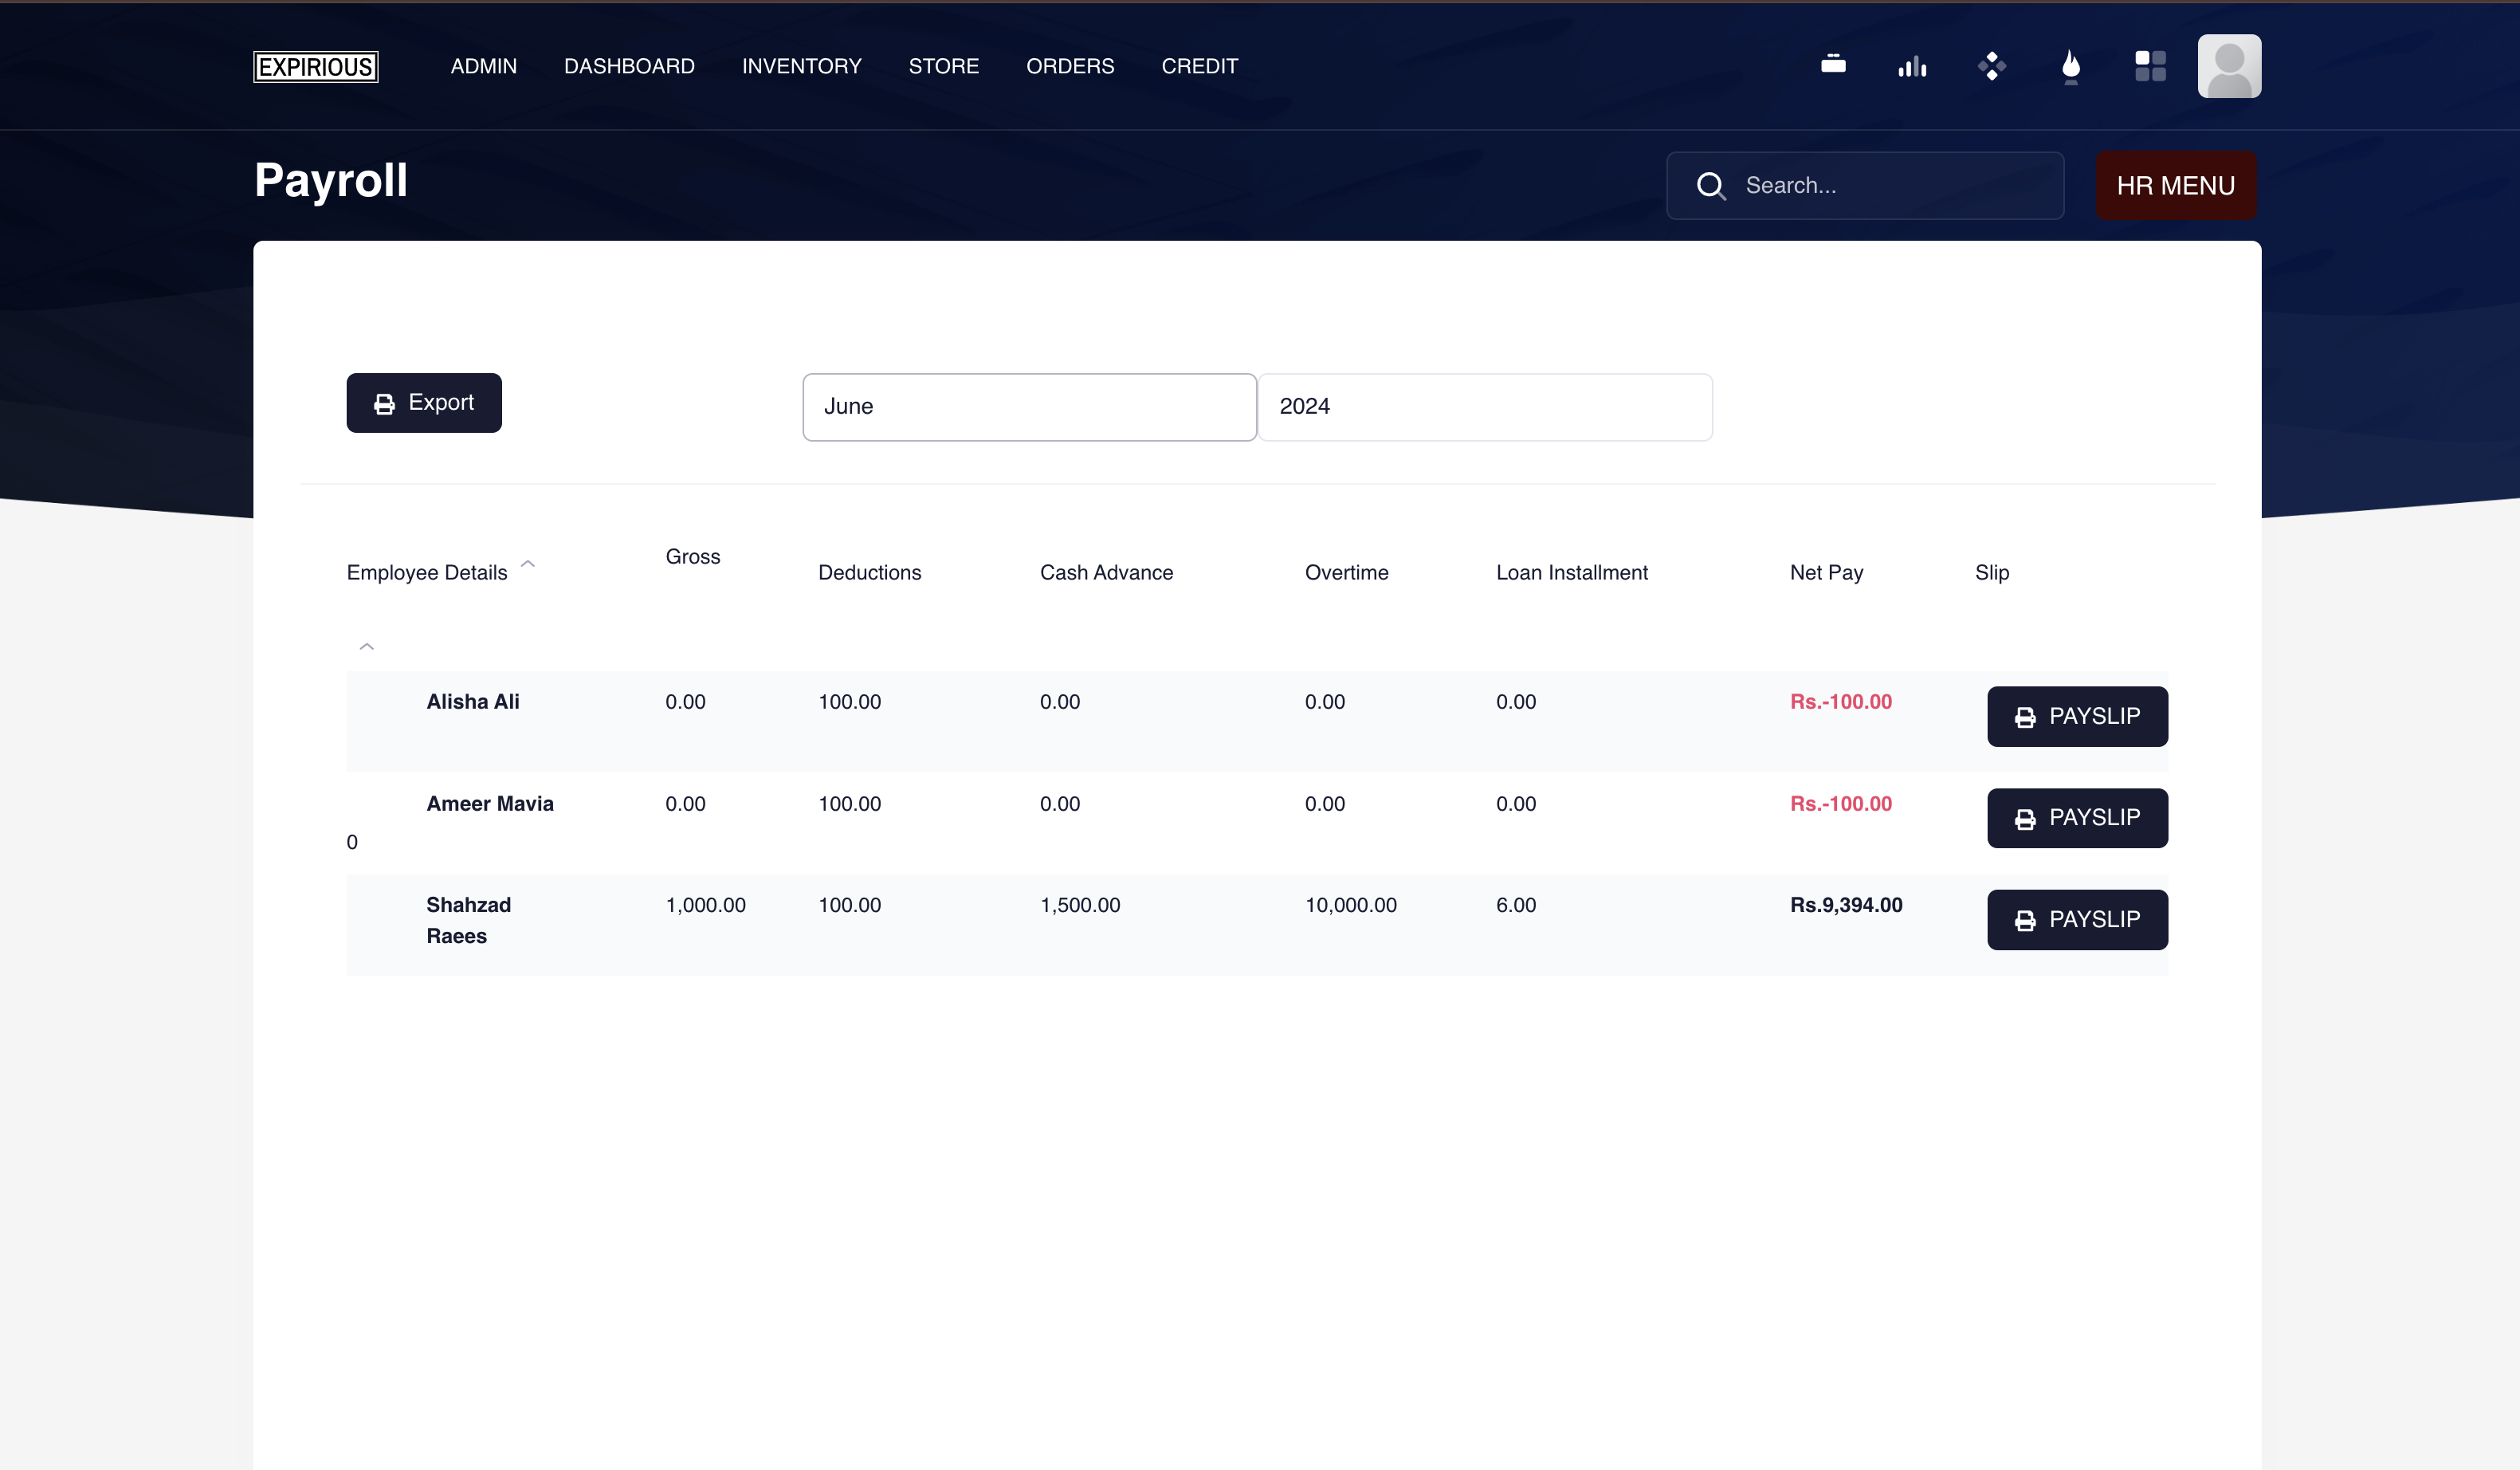Click the Export button
Screen dimensions: 2520x1470
(x=424, y=403)
